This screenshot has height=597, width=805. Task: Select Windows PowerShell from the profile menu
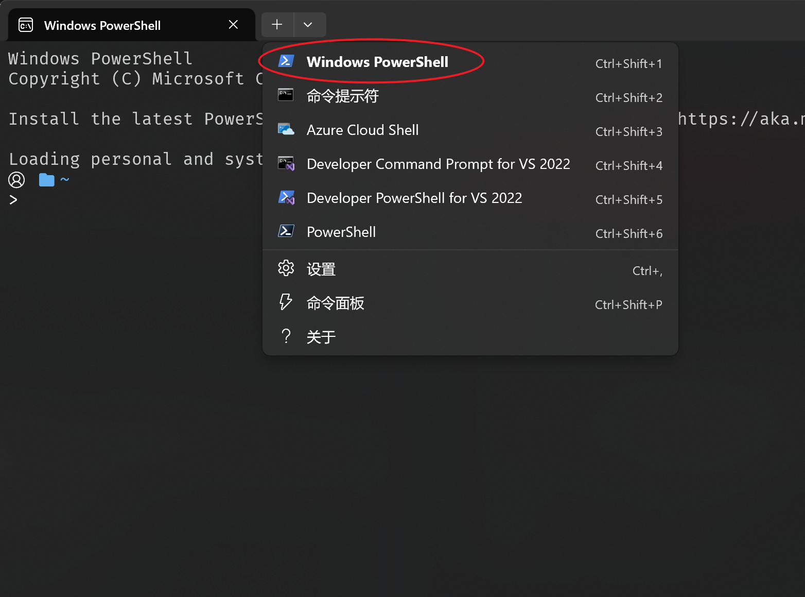point(470,62)
